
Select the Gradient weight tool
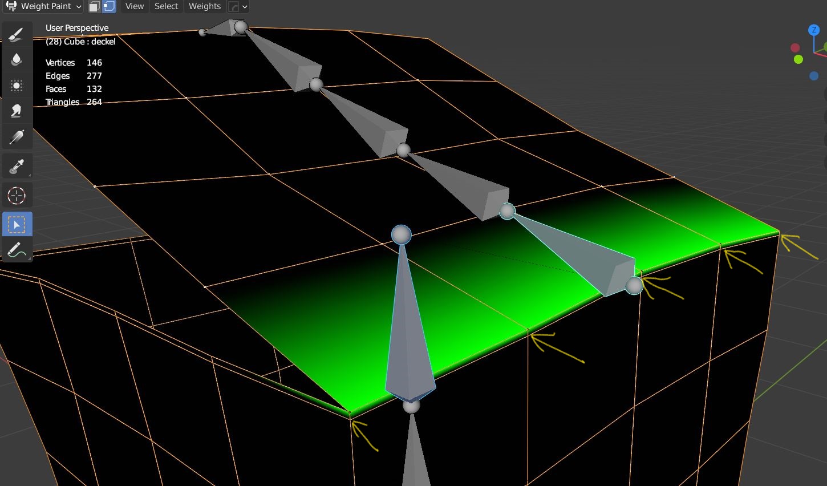pos(17,137)
